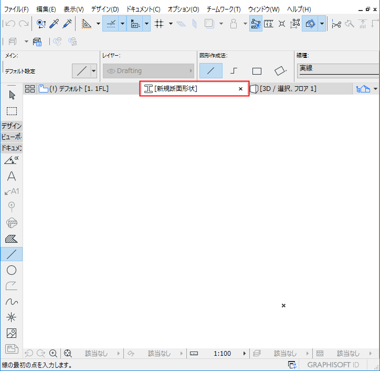Select the Arrow selection tool
Screen dimensions: 380x371
[12, 95]
